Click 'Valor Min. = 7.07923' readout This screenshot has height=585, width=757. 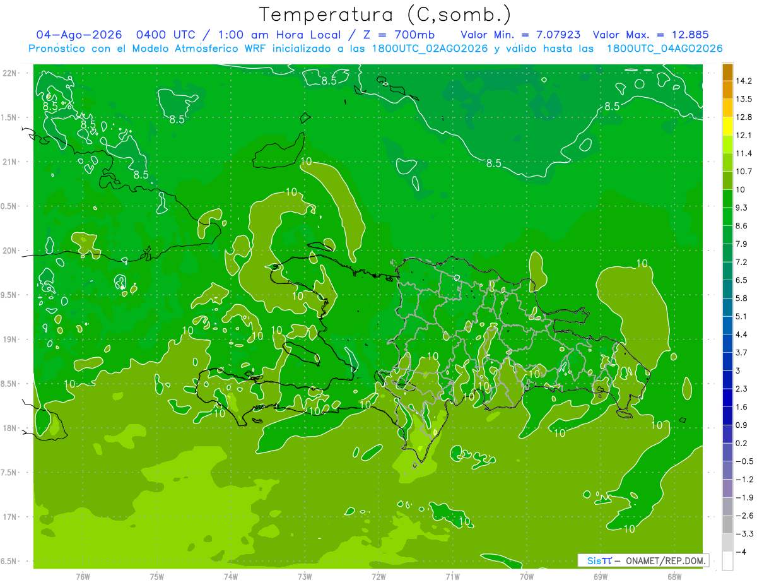point(520,35)
